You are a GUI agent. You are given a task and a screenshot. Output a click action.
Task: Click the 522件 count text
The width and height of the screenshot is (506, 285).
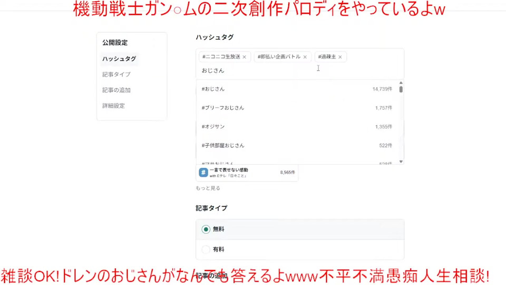tap(386, 146)
